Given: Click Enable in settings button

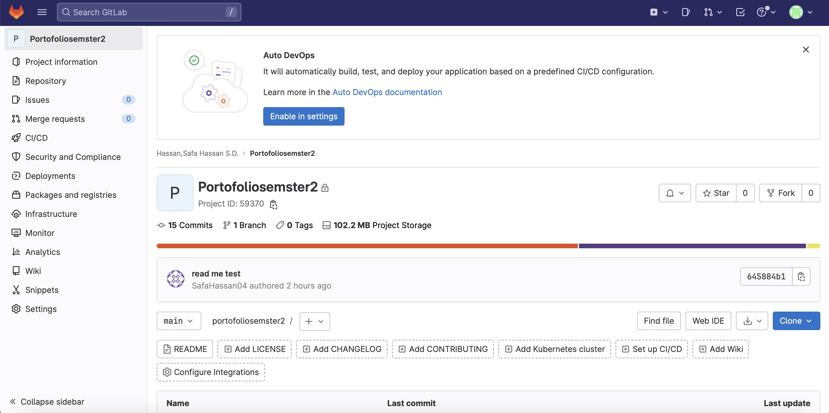Looking at the screenshot, I should [304, 116].
